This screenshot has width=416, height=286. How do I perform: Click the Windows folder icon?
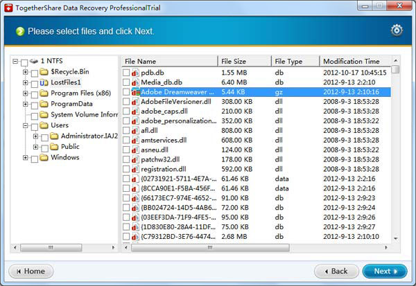click(44, 157)
